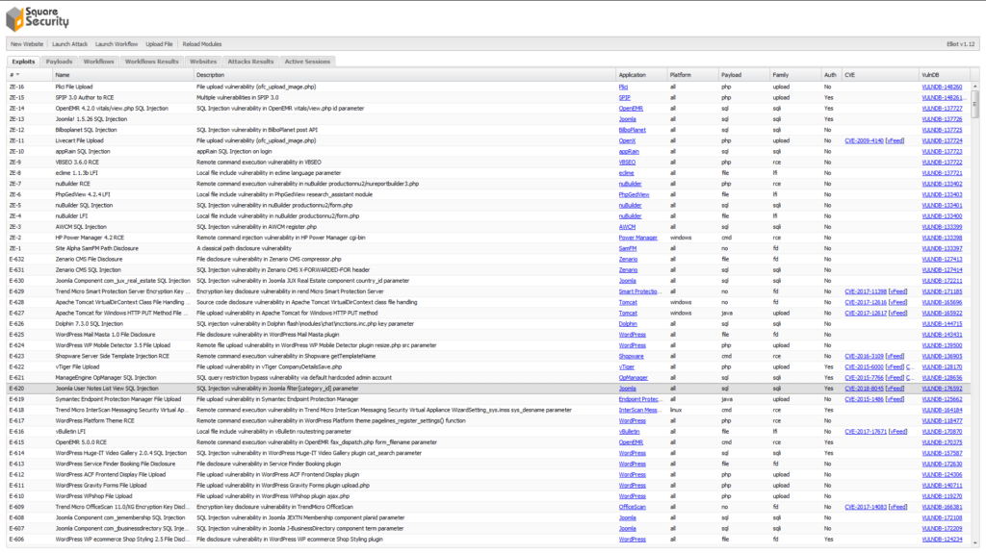
Task: Open the Attacks Results tab
Action: coord(250,62)
